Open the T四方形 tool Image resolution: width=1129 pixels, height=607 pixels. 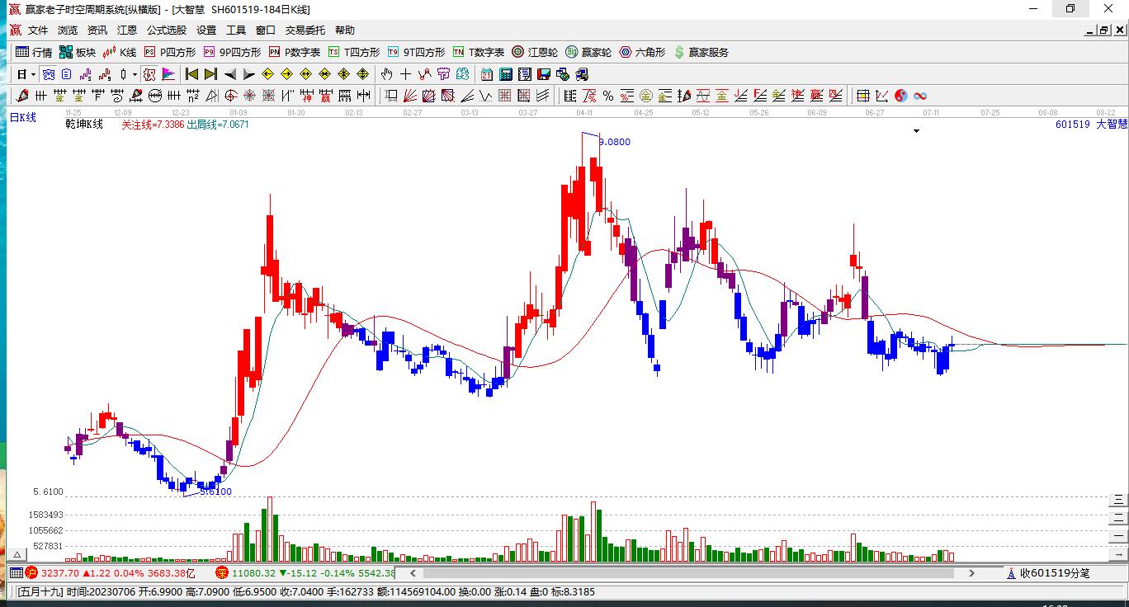pyautogui.click(x=354, y=52)
